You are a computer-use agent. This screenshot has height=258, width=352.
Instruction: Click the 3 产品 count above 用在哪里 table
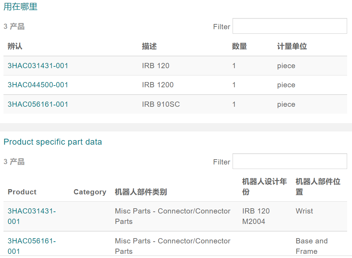click(x=14, y=26)
